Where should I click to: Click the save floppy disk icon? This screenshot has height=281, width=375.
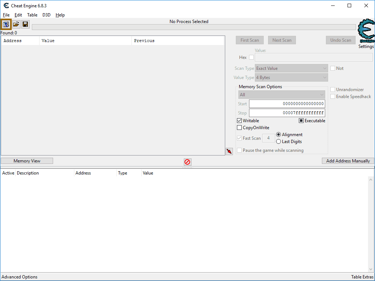[25, 24]
